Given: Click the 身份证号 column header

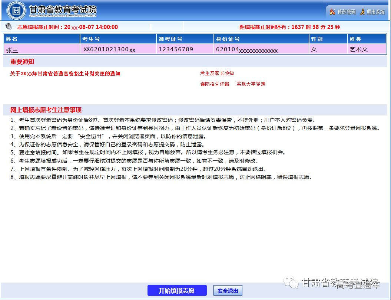Looking at the screenshot, I should (x=228, y=39).
